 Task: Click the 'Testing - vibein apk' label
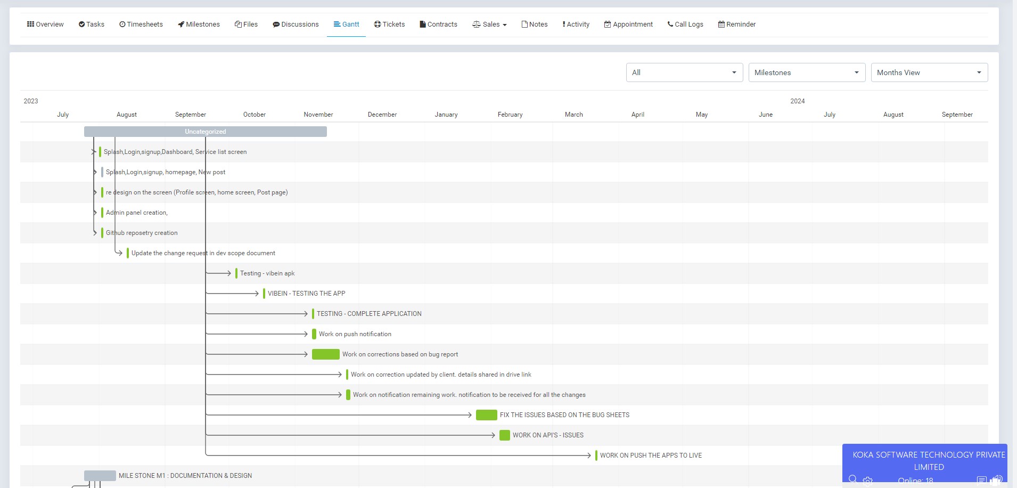(267, 273)
